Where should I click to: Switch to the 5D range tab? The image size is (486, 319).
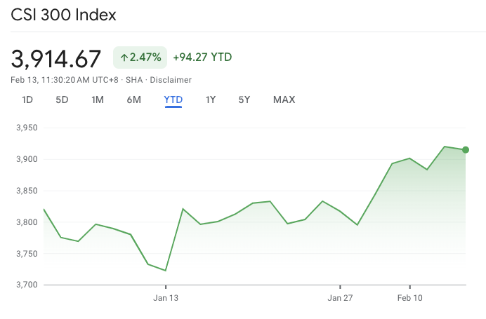[x=62, y=100]
